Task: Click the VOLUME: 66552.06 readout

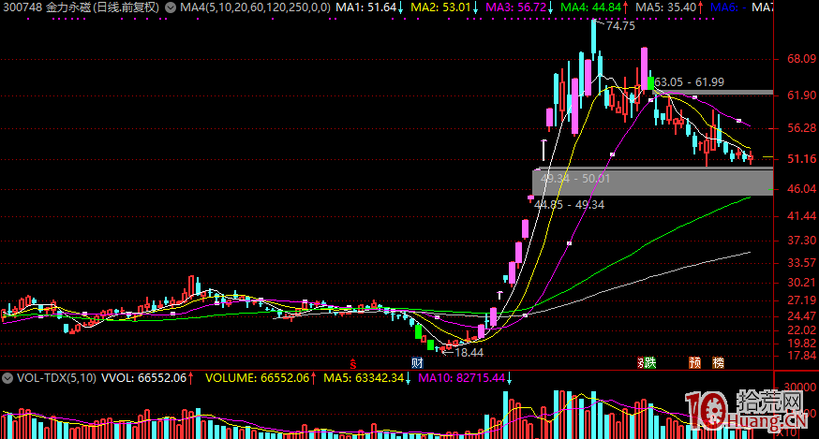Action: point(257,378)
